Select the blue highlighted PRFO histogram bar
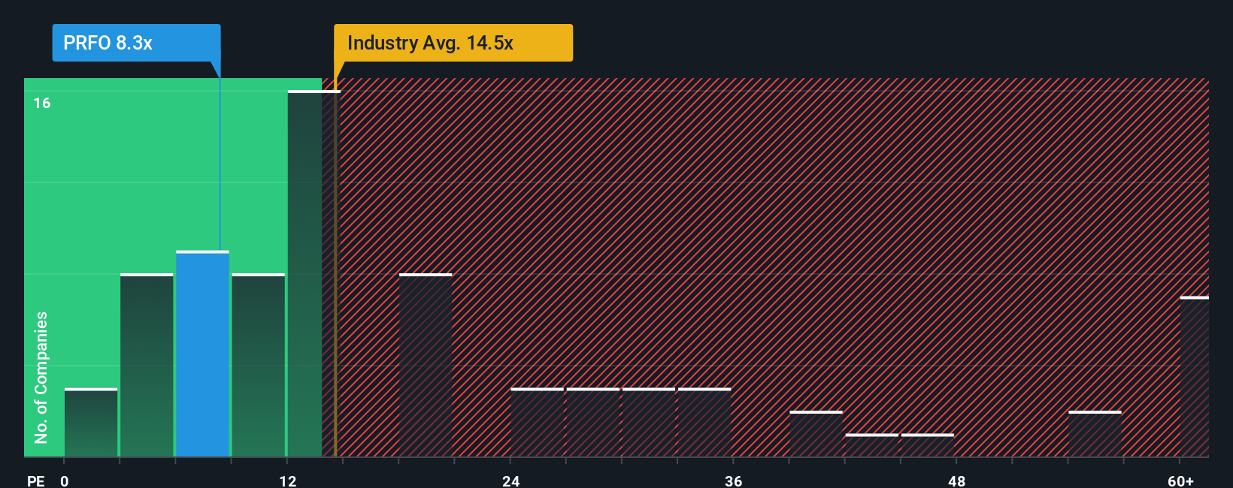Viewport: 1233px width, 488px height. point(202,354)
